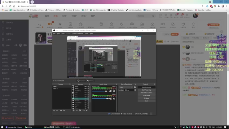Open Fade transition properties gear
Viewport: 229px width, 129px height.
(135, 87)
